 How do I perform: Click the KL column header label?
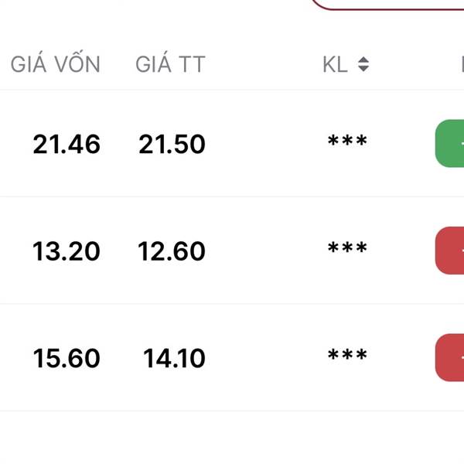click(335, 64)
